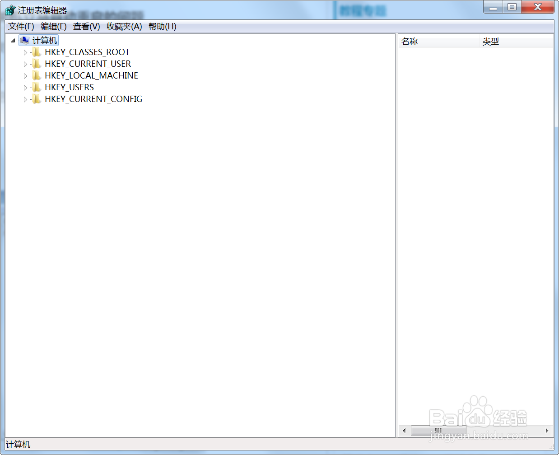Click the folder icon of HKEY_CURRENT_USER
This screenshot has height=455, width=559.
[37, 64]
